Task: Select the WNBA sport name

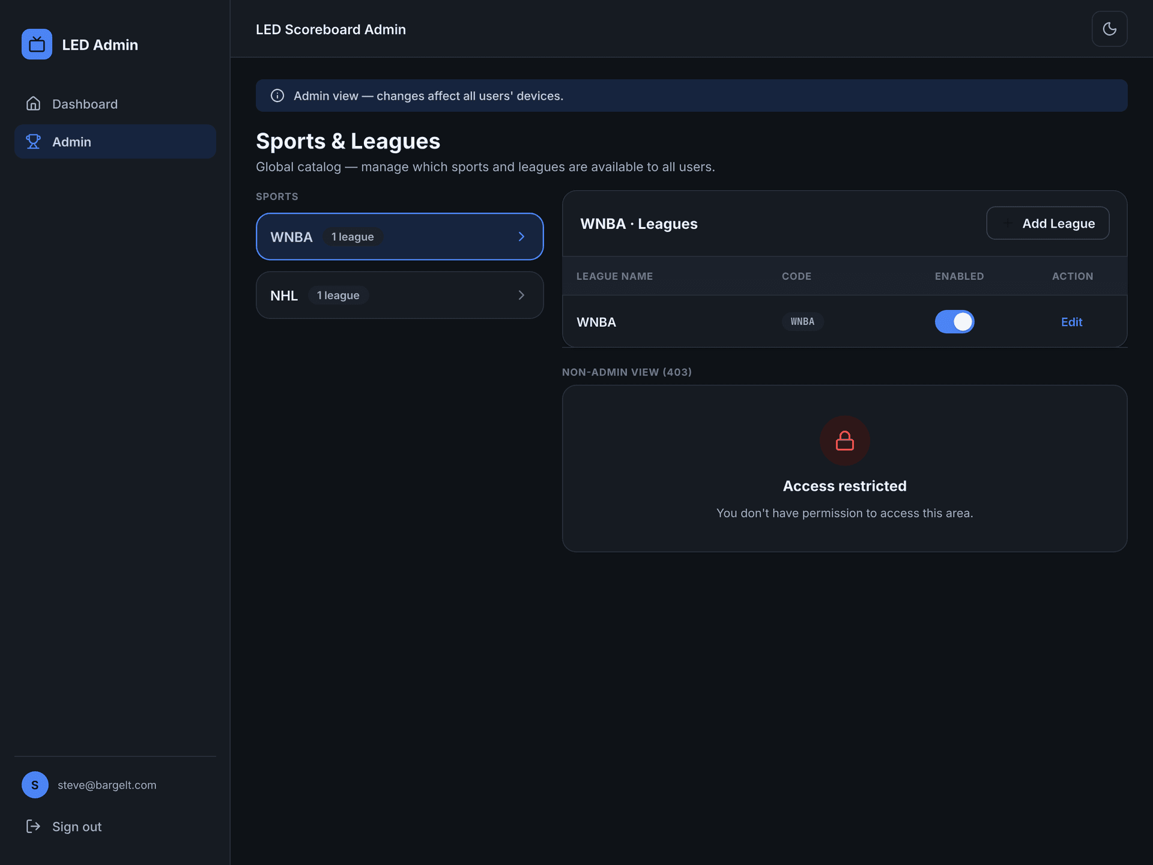Action: pyautogui.click(x=291, y=237)
